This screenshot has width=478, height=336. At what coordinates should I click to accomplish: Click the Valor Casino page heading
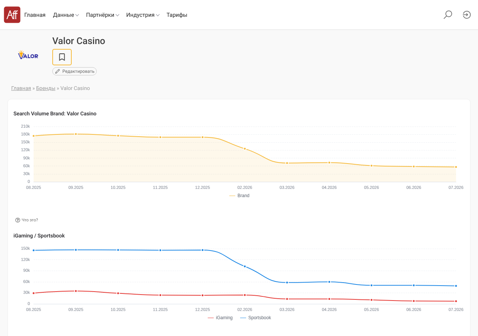(79, 41)
